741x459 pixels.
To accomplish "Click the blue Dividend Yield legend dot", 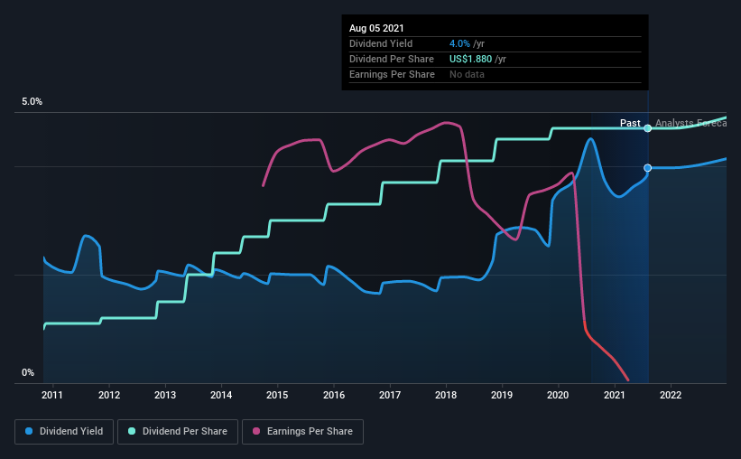I will click(29, 431).
